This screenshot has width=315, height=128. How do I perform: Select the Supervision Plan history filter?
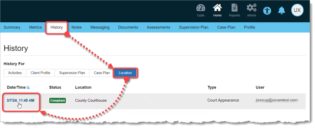coord(72,73)
